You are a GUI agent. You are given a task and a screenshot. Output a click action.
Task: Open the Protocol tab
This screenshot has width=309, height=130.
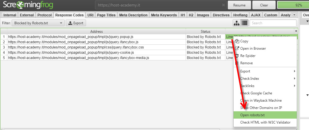point(44,15)
